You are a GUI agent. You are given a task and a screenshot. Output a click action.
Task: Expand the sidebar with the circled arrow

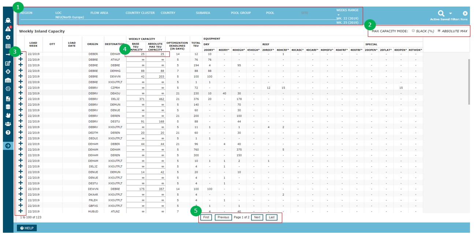click(8, 146)
